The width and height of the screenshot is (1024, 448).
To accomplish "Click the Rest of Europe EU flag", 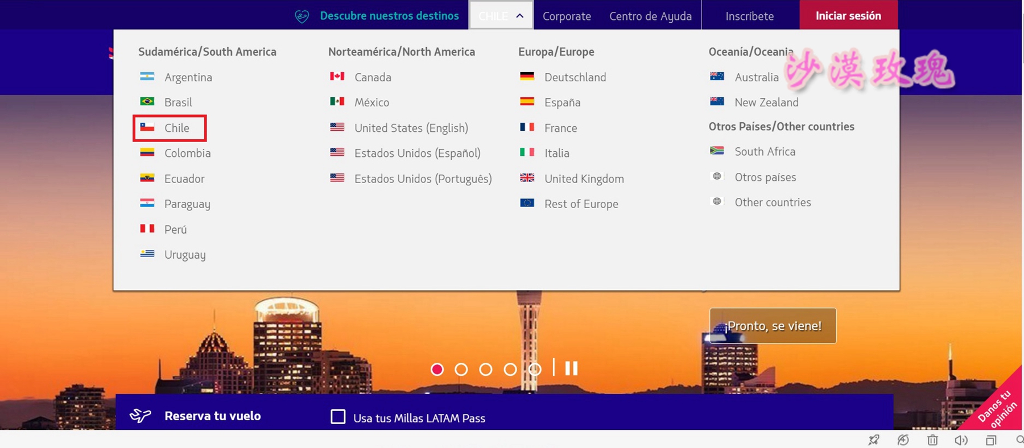I will (x=527, y=203).
